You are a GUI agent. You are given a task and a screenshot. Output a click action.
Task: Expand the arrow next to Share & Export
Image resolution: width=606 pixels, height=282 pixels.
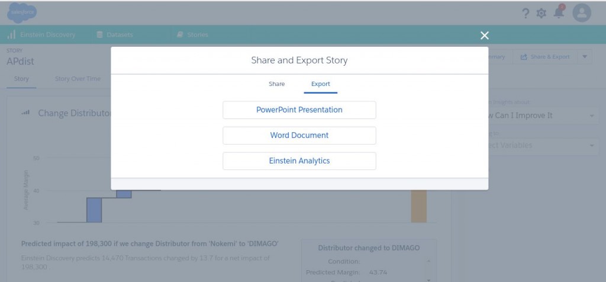click(584, 57)
